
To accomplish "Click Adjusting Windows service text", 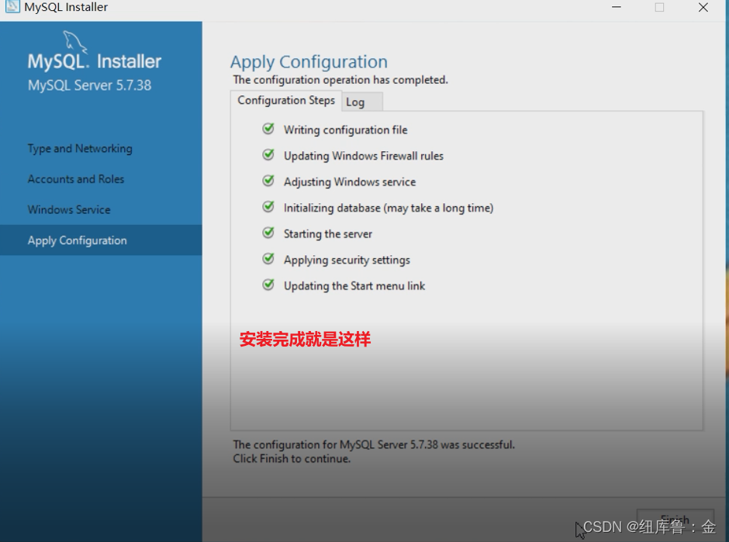I will [350, 182].
